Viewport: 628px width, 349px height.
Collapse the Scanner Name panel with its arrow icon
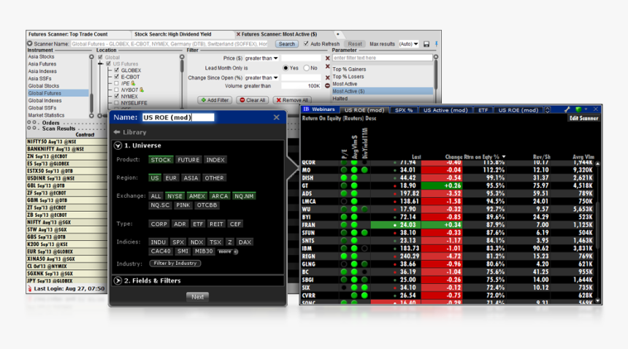click(30, 44)
